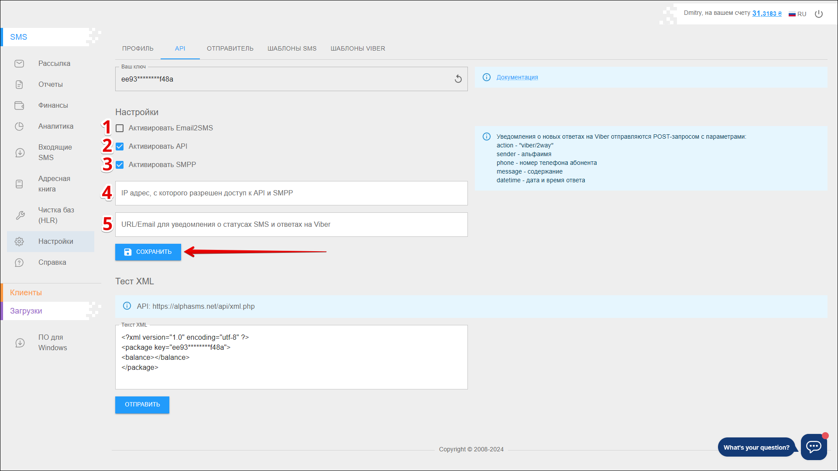Click the envelope icon beside Рассылка
Viewport: 838px width, 471px height.
(x=19, y=64)
